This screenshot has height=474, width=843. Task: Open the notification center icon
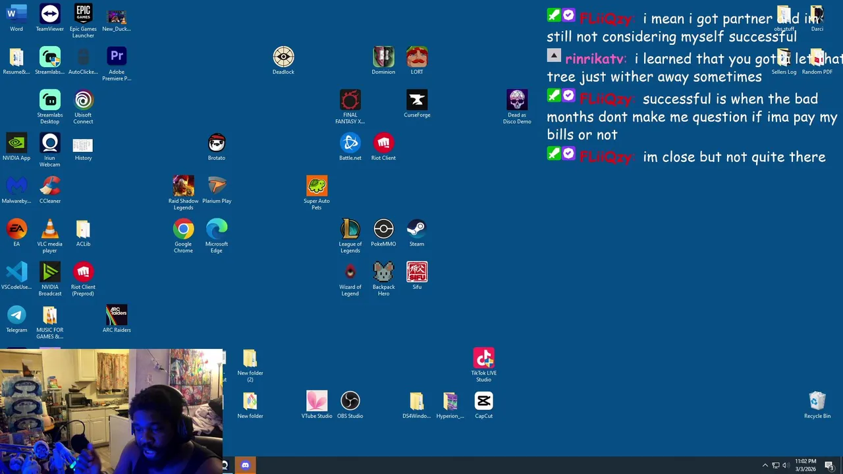coord(829,465)
